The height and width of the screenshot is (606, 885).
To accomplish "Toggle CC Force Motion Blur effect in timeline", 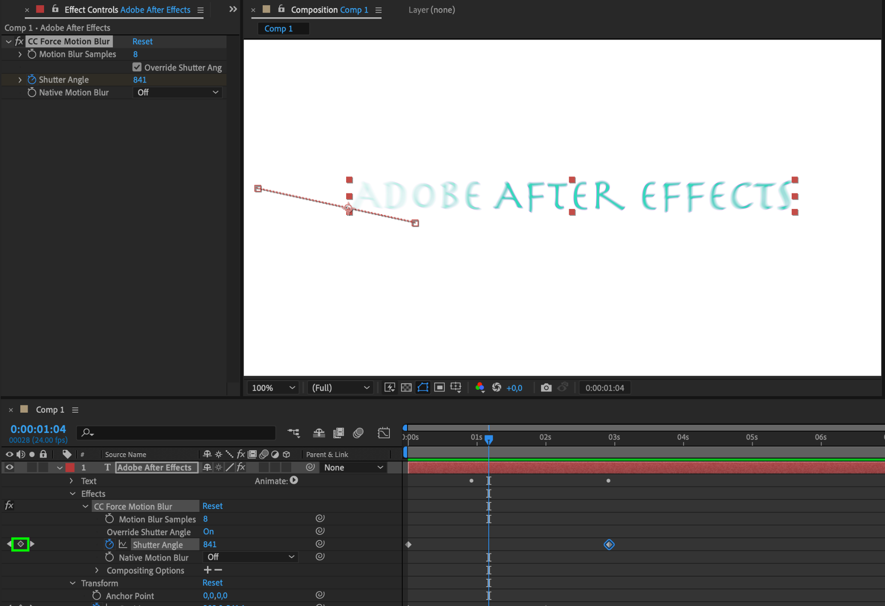I will point(9,505).
